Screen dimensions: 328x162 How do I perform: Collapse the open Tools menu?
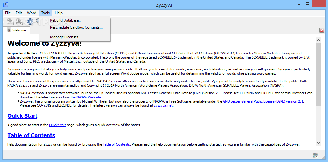45,13
